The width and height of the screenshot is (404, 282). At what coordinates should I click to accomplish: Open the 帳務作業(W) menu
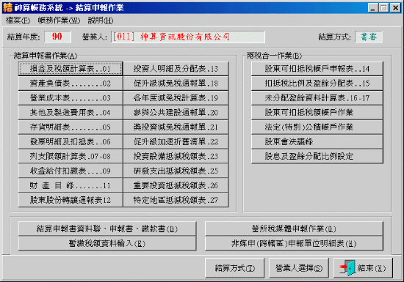(x=59, y=21)
